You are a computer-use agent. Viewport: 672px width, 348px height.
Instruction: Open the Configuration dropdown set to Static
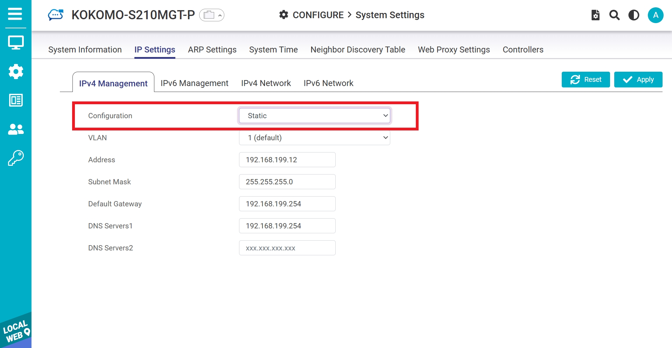coord(314,116)
